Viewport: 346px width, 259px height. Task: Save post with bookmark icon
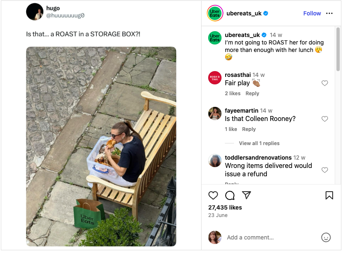[x=329, y=195]
